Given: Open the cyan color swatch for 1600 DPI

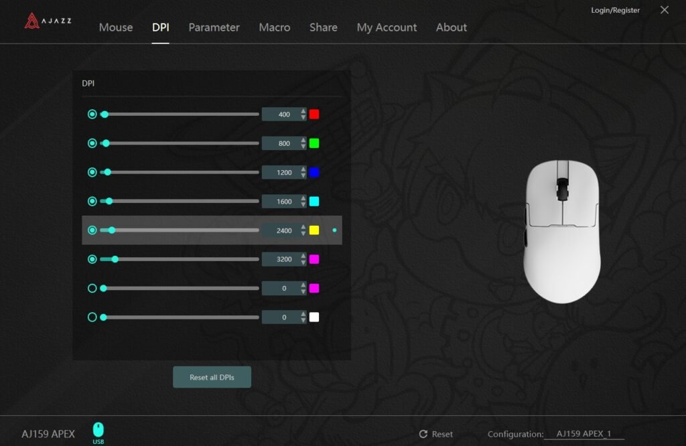Looking at the screenshot, I should (x=314, y=201).
